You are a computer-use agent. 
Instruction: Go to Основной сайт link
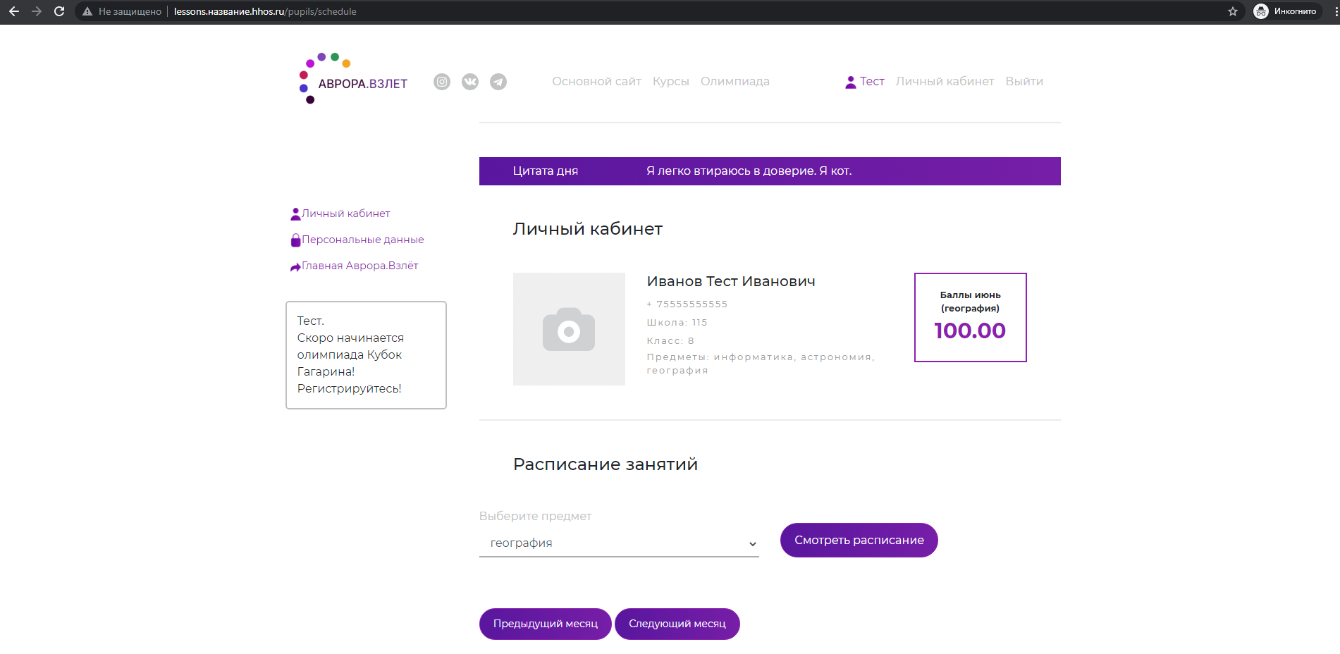pos(596,82)
